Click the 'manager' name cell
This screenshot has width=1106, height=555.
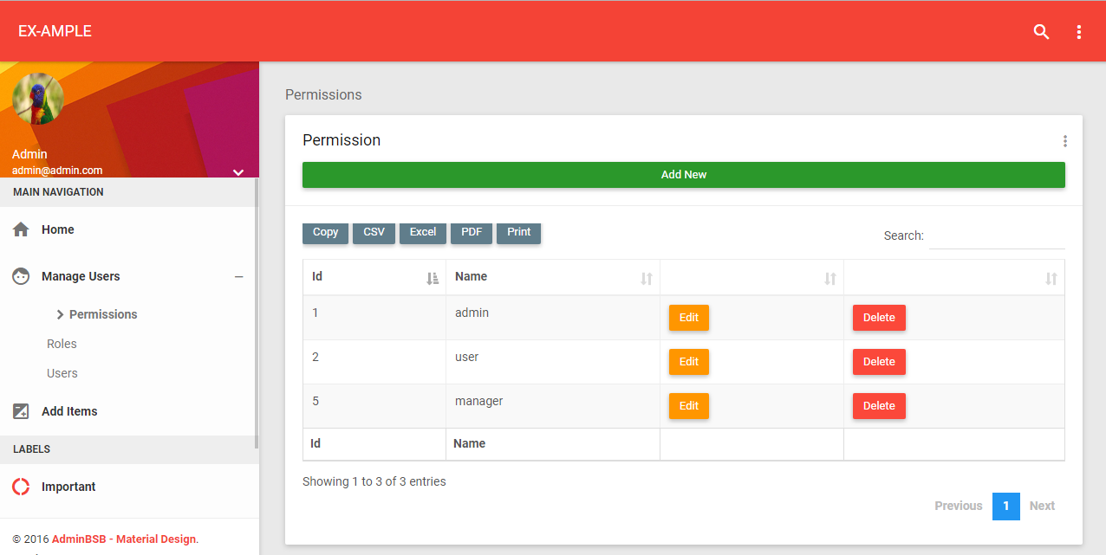tap(553, 406)
